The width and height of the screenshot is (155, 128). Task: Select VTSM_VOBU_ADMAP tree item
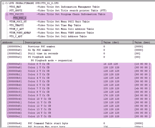click(20, 33)
